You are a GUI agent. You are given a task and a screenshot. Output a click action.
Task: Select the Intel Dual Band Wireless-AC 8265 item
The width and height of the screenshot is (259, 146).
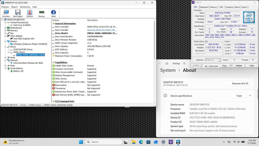click(x=28, y=63)
